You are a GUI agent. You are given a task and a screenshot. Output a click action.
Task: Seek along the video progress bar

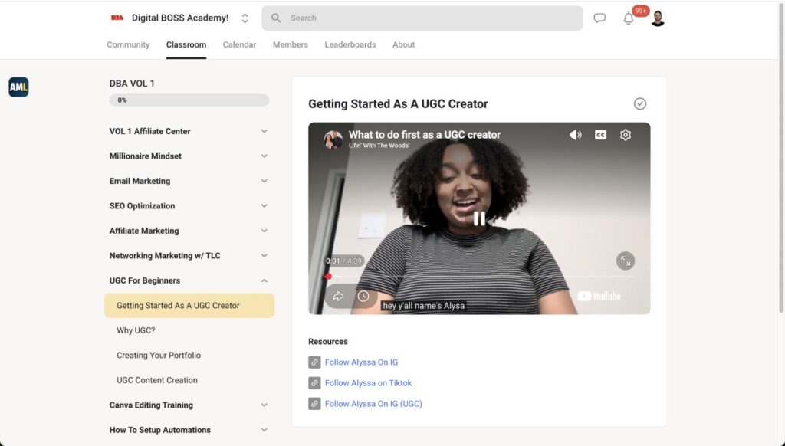[481, 277]
